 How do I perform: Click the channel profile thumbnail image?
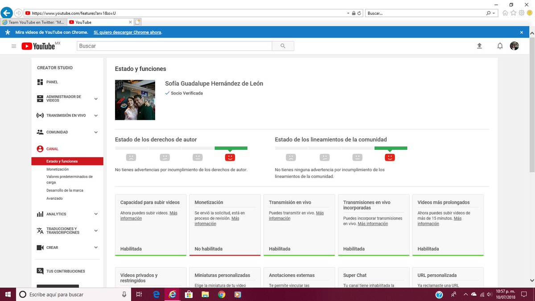(x=135, y=100)
